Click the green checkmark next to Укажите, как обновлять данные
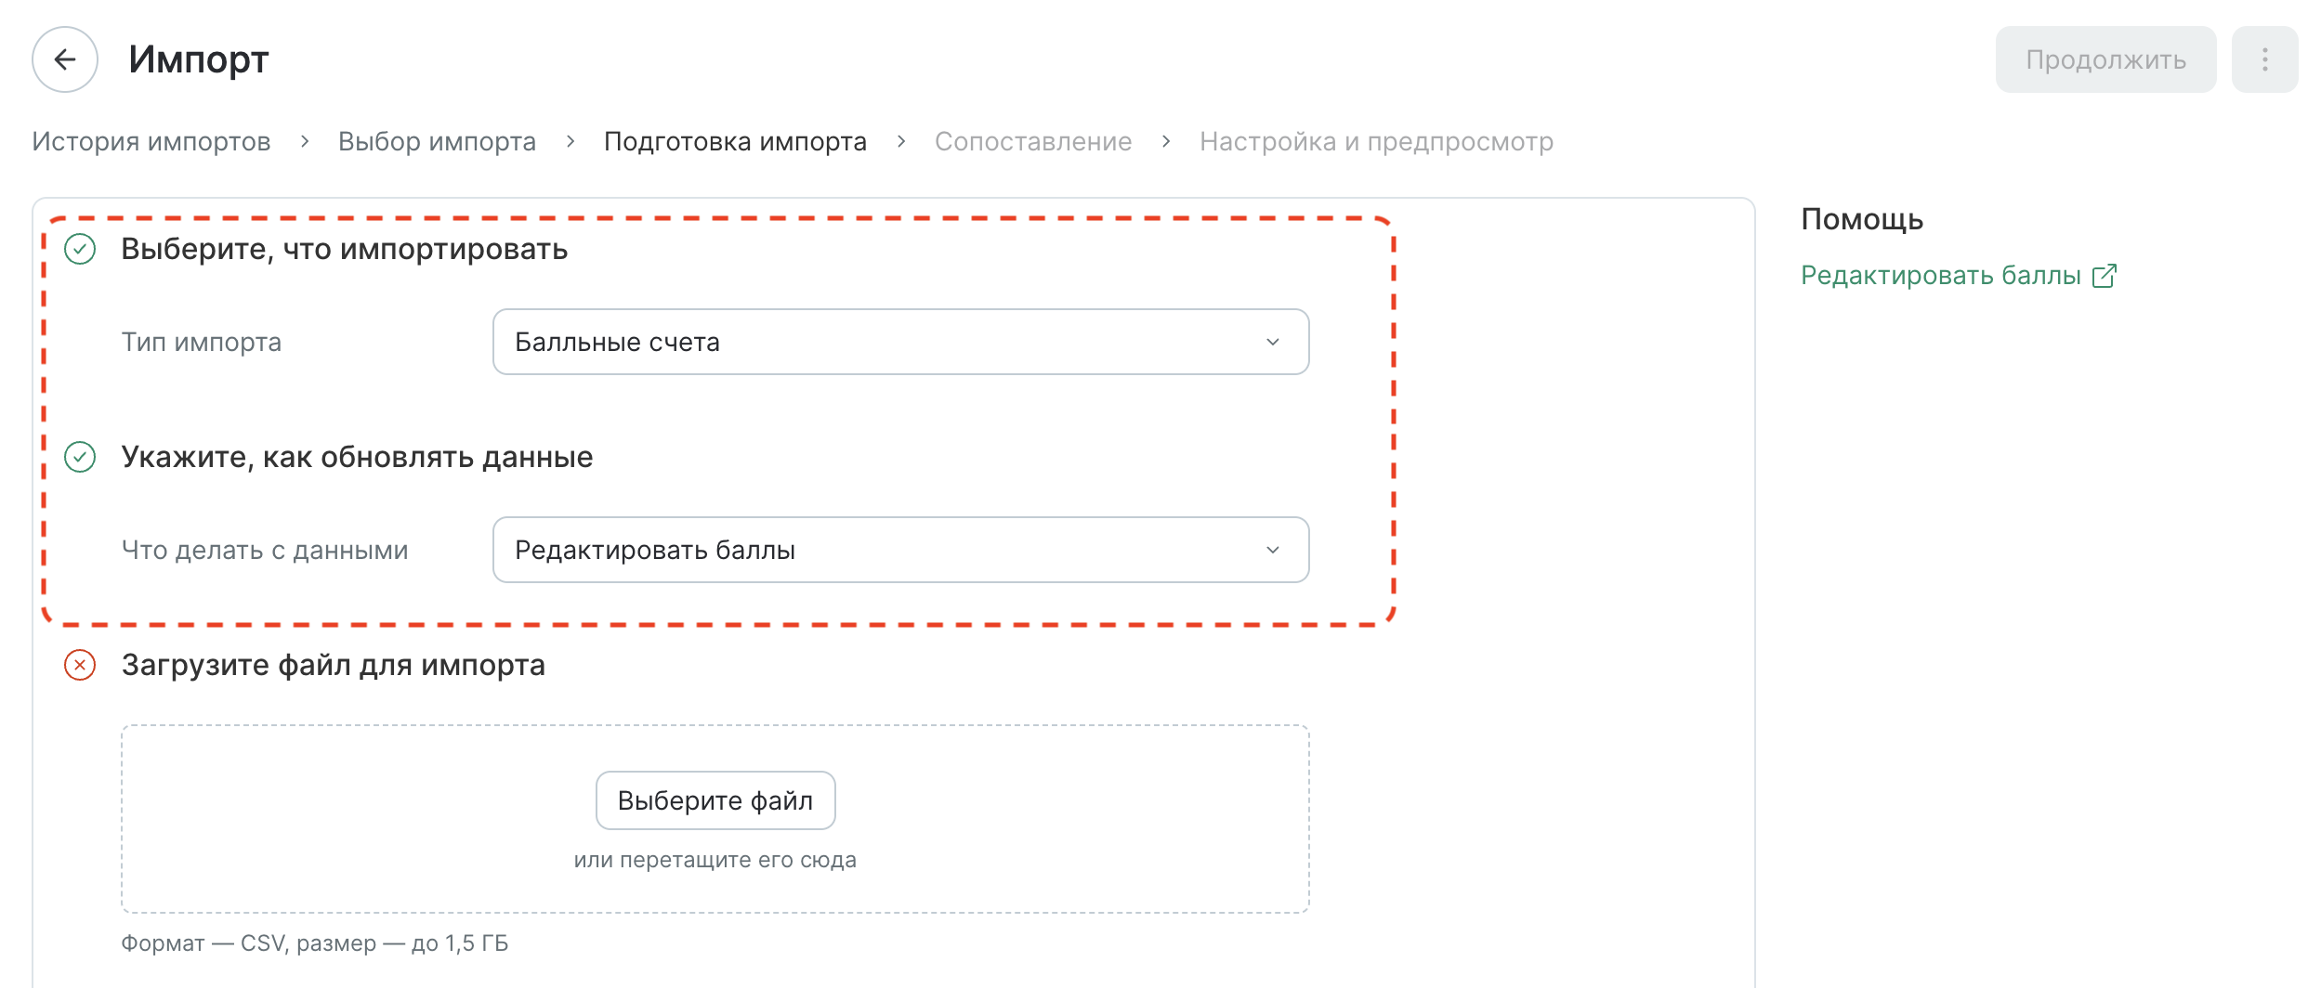 pyautogui.click(x=80, y=457)
